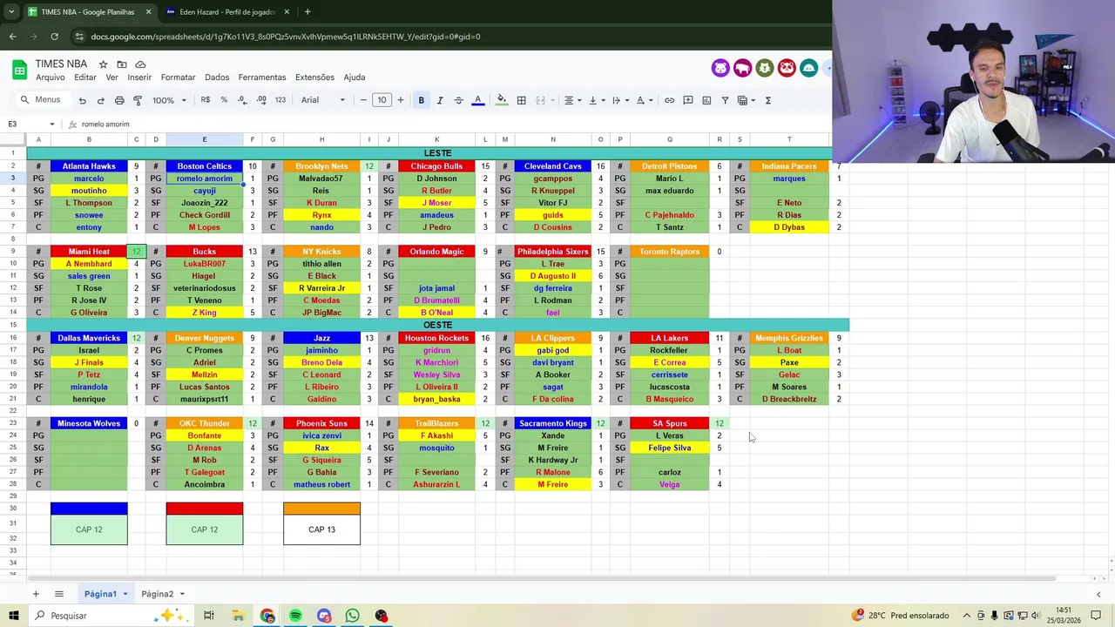This screenshot has height=627, width=1115.
Task: Click the magenta anonymous animal avatar
Action: click(x=742, y=68)
